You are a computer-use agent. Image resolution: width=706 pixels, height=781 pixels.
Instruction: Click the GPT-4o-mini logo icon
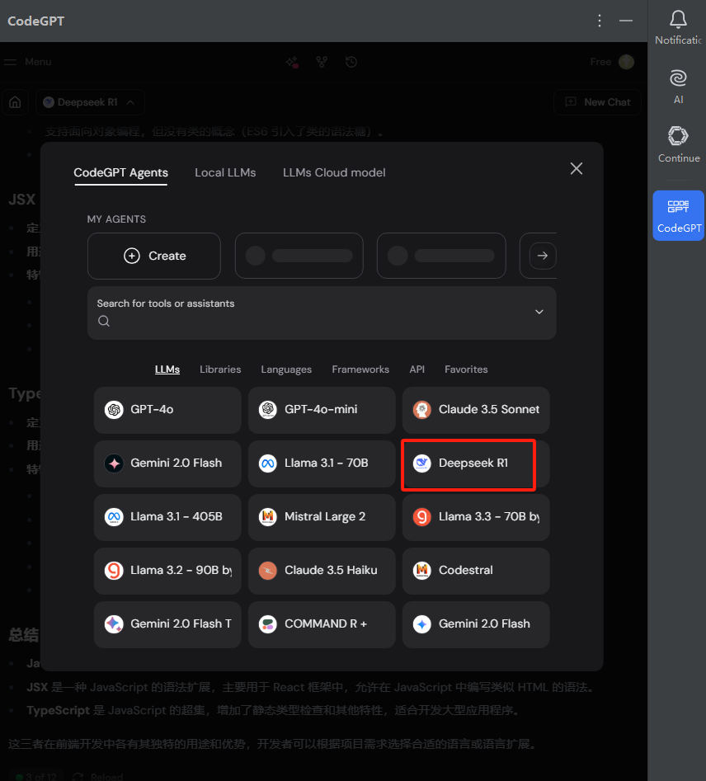click(268, 409)
